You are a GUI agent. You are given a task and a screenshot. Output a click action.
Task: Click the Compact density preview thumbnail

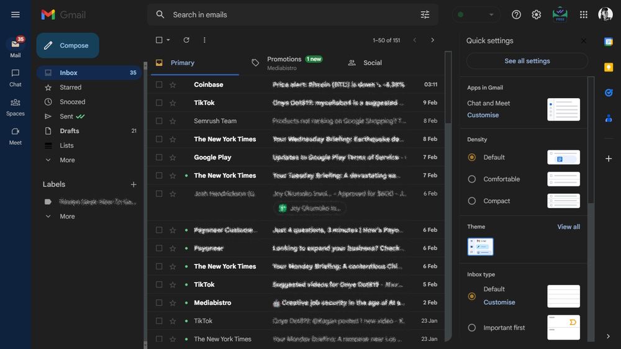click(563, 201)
